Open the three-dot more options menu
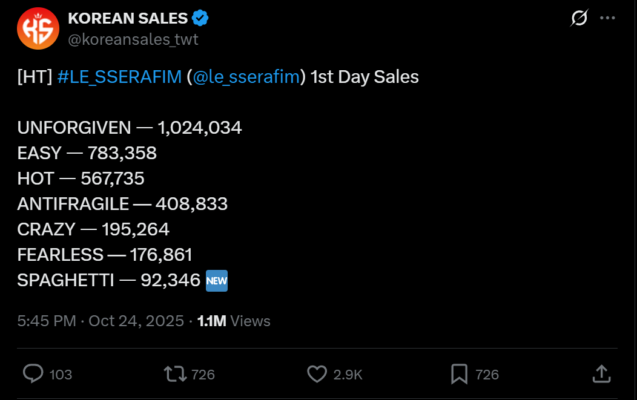 607,19
